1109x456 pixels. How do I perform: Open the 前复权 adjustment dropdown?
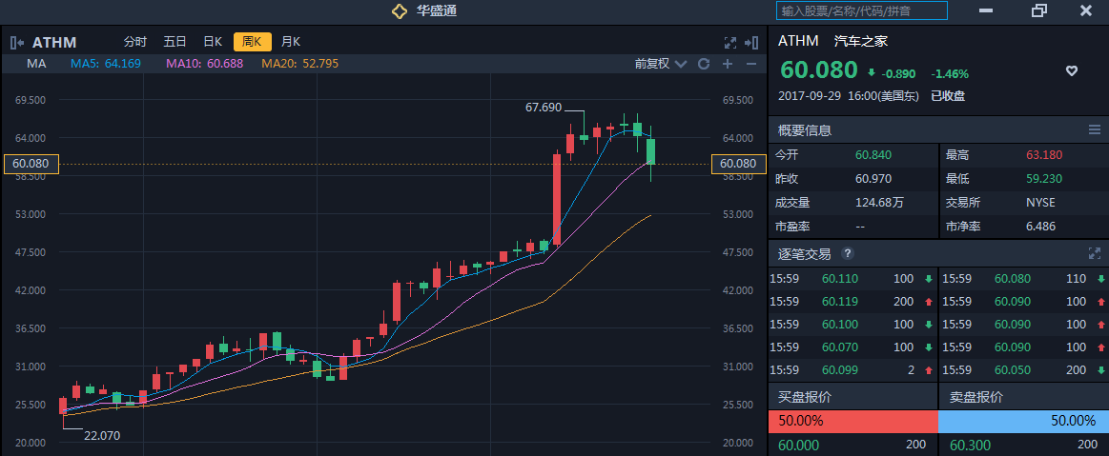click(660, 64)
